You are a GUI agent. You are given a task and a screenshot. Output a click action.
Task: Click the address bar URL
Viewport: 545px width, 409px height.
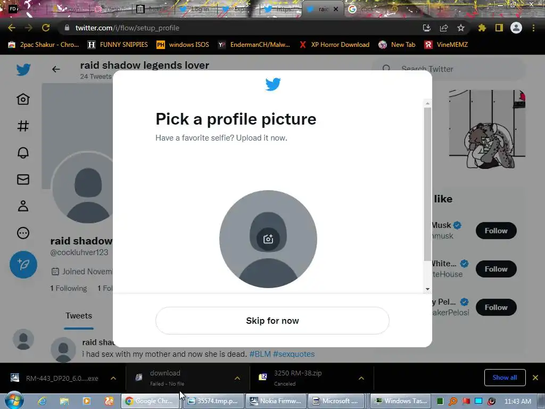pos(127,28)
